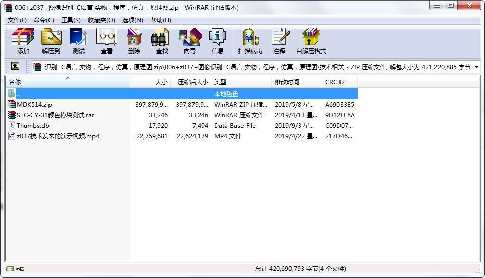Screen dimensions: 485x278
Task: Click packed size 7,494
Action: pyautogui.click(x=200, y=126)
